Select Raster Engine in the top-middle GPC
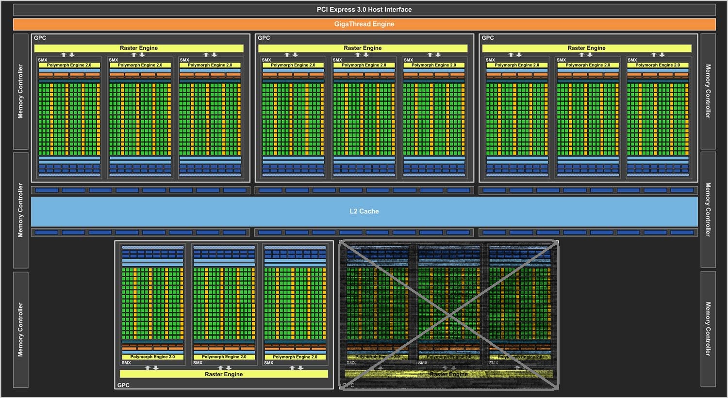Viewport: 728px width, 398px height. coord(363,48)
